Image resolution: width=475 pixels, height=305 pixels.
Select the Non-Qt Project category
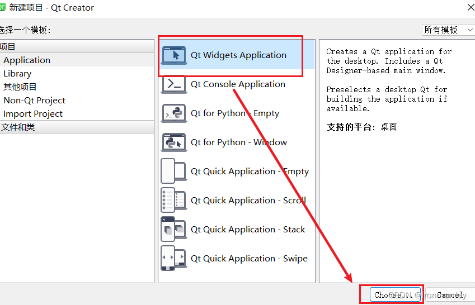pos(77,100)
